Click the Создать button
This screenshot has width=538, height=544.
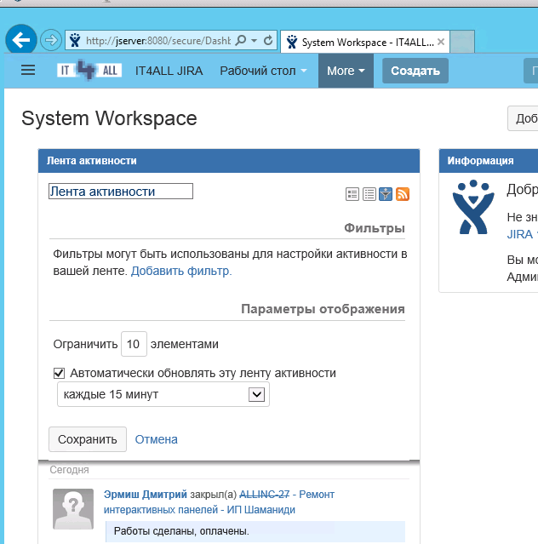pyautogui.click(x=415, y=71)
